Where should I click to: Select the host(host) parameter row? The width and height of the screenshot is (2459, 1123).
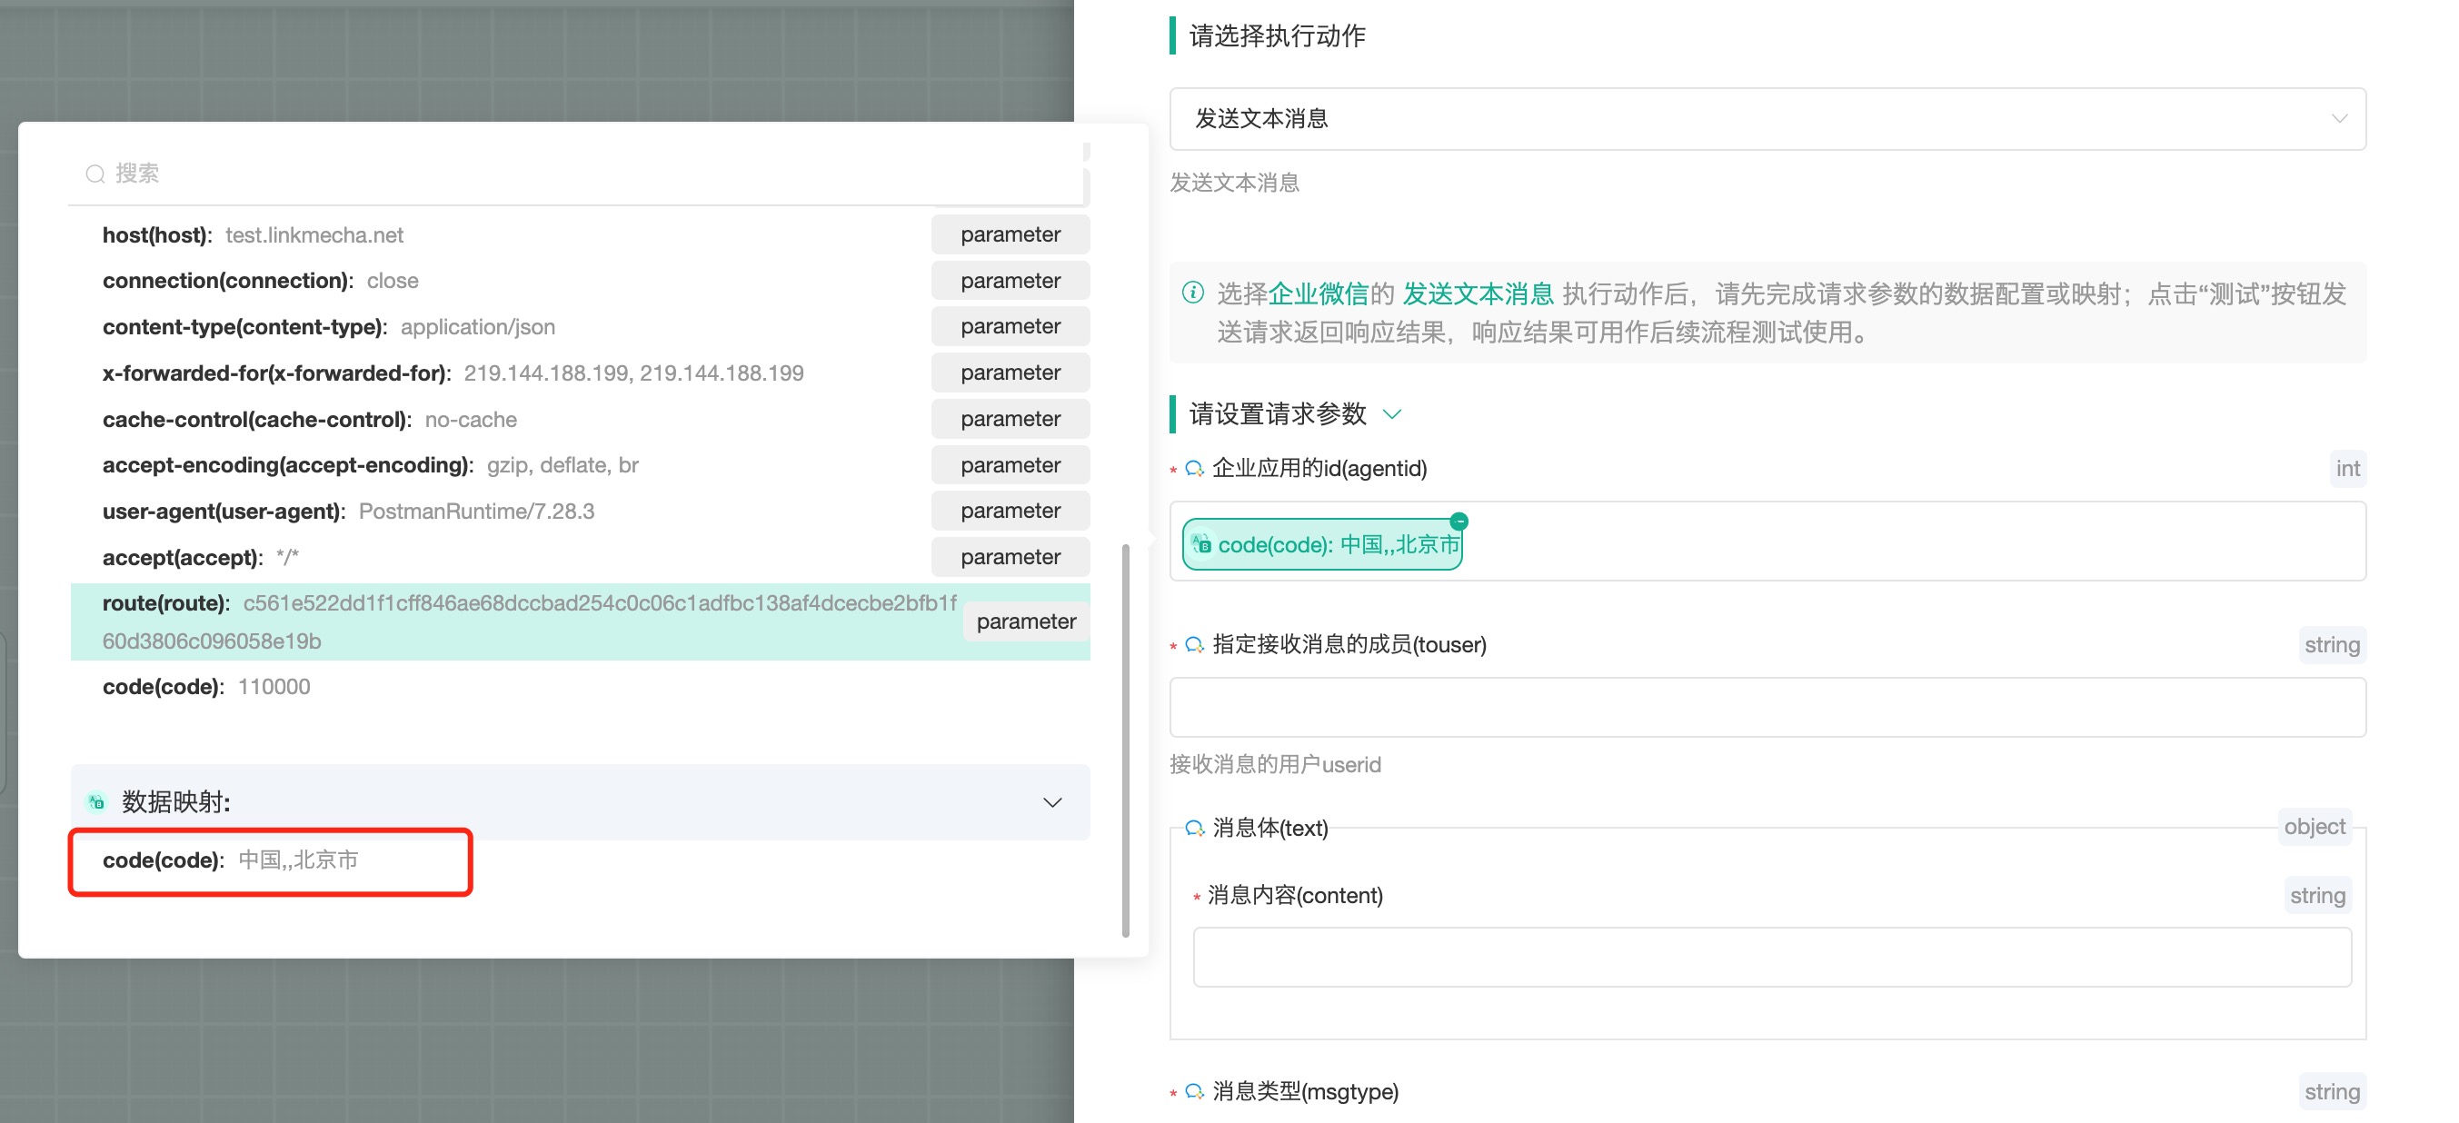580,234
